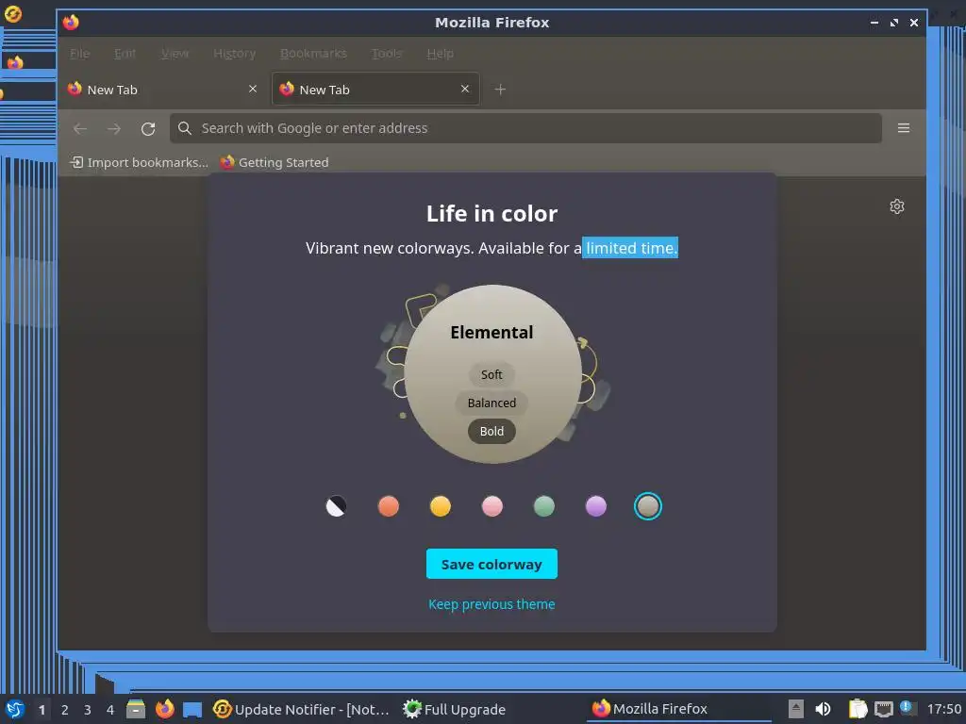This screenshot has height=724, width=966.
Task: Click Keep previous theme link
Action: 491,604
